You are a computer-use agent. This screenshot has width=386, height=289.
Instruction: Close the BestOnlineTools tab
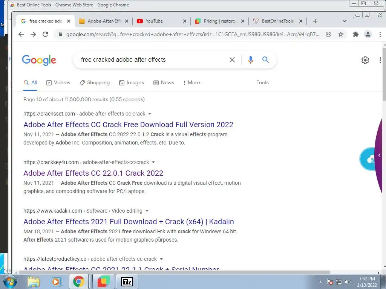(x=300, y=21)
